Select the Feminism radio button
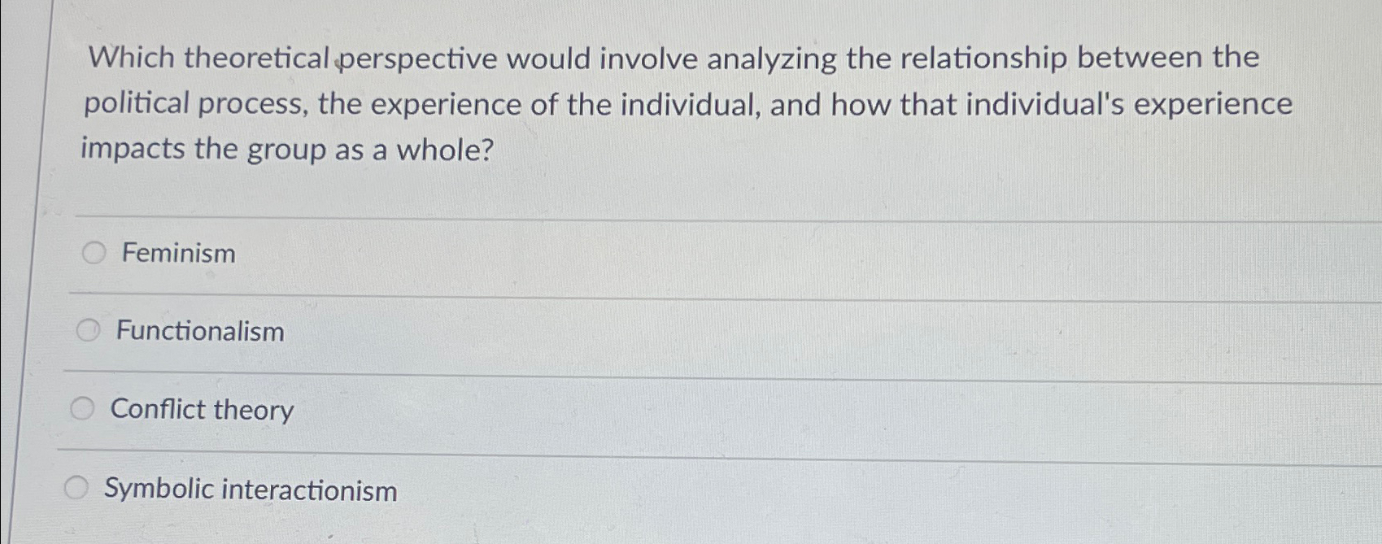 pos(94,253)
